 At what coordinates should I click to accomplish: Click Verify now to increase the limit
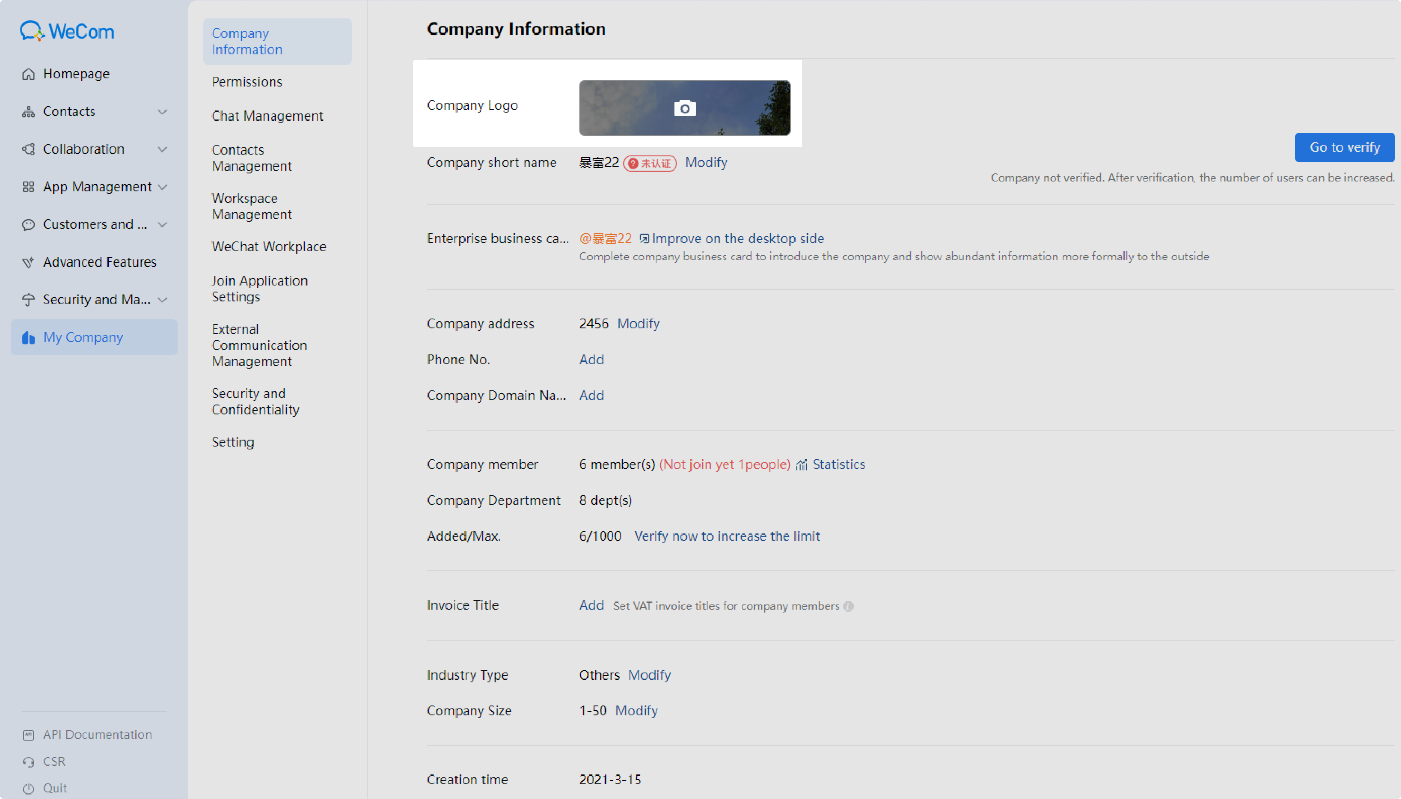point(726,536)
